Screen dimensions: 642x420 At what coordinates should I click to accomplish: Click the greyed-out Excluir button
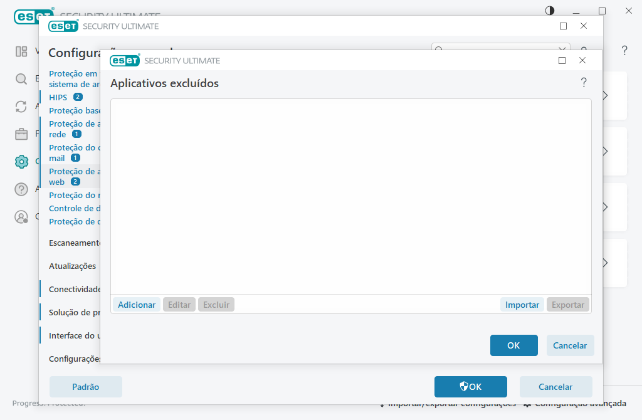click(216, 305)
